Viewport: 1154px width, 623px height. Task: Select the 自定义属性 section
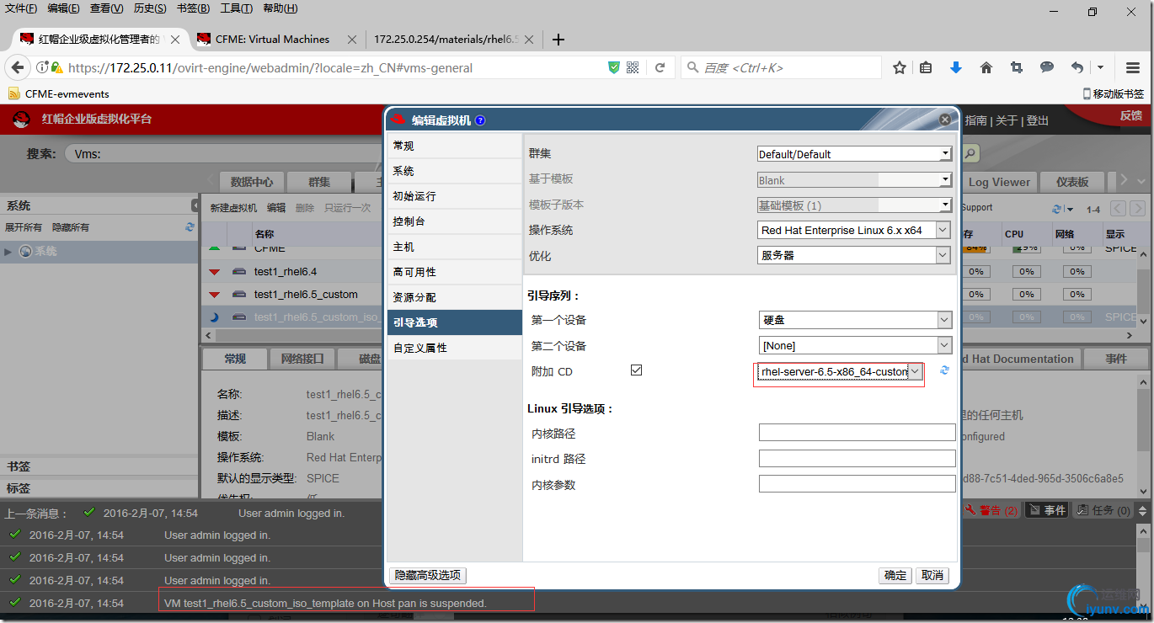[455, 348]
